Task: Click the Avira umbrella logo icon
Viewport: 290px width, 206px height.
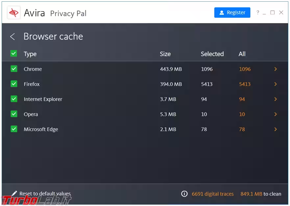Action: 14,13
